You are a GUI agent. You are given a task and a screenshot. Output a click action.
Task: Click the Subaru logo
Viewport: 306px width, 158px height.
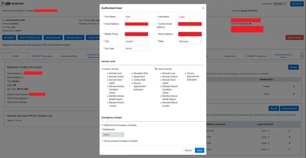click(x=14, y=3)
